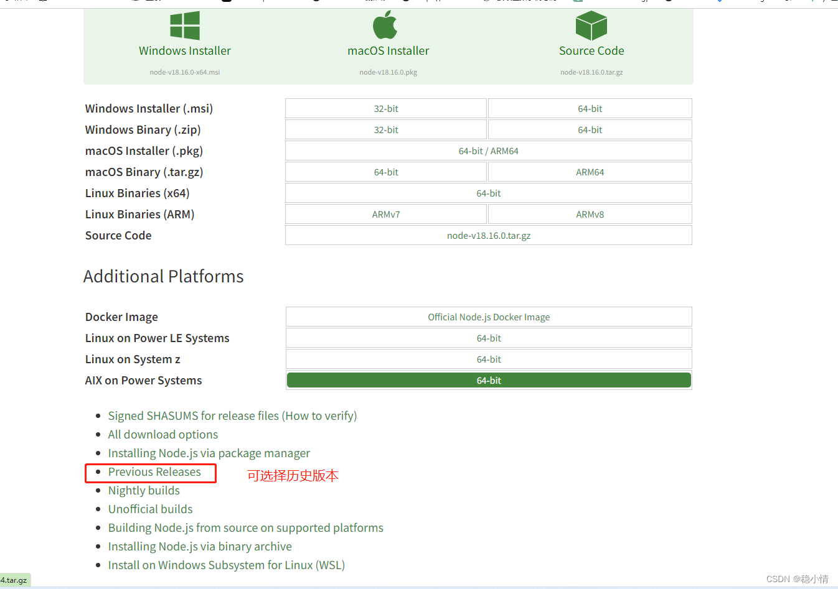Screen dimensions: 838x589
Task: Click the Linux Binaries (ARM) label
Action: tap(140, 214)
